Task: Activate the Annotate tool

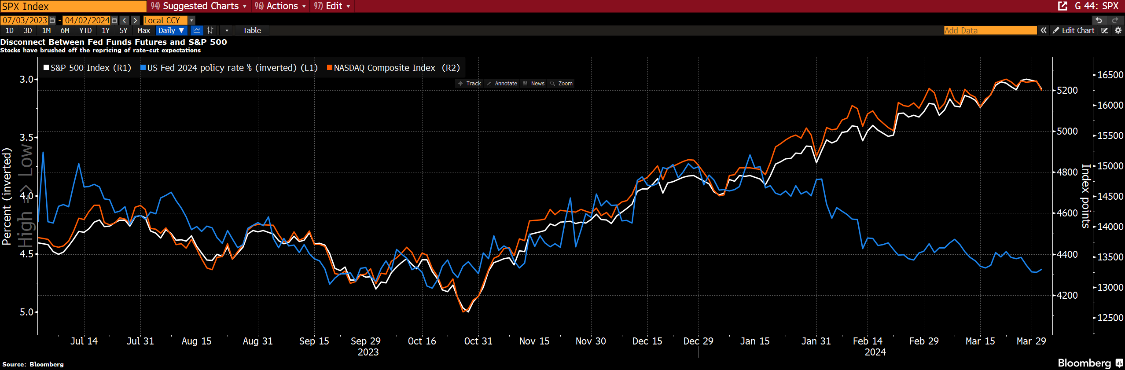Action: pos(502,84)
